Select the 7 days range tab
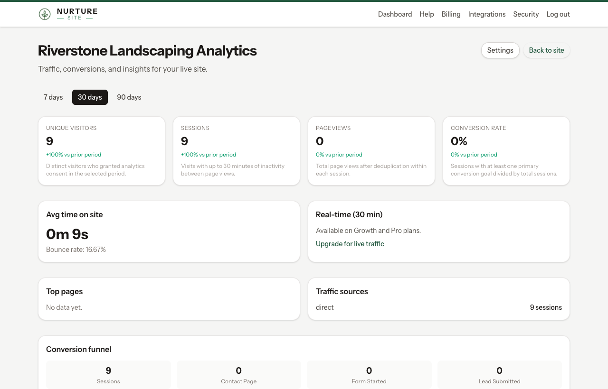The width and height of the screenshot is (608, 389). 53,97
